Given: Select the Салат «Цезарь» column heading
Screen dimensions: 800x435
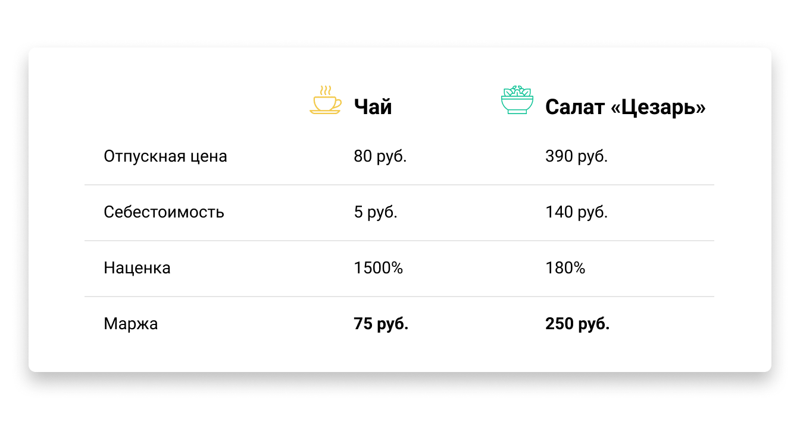Looking at the screenshot, I should pos(625,107).
